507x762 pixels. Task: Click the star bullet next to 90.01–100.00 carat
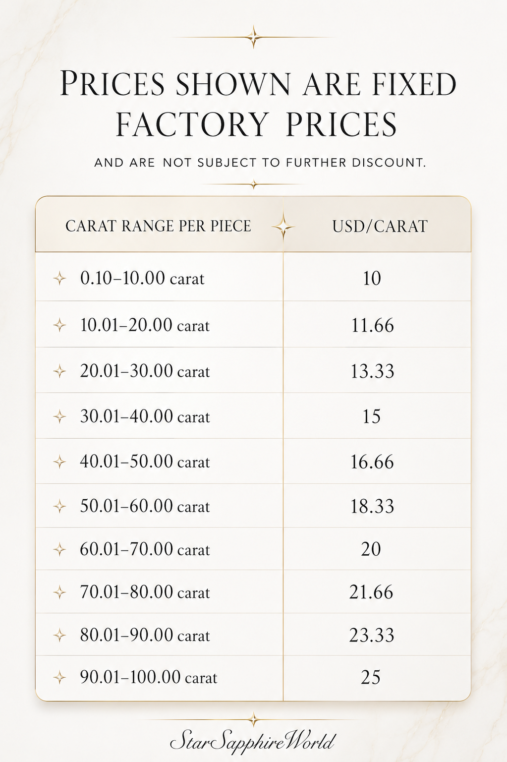[x=59, y=678]
